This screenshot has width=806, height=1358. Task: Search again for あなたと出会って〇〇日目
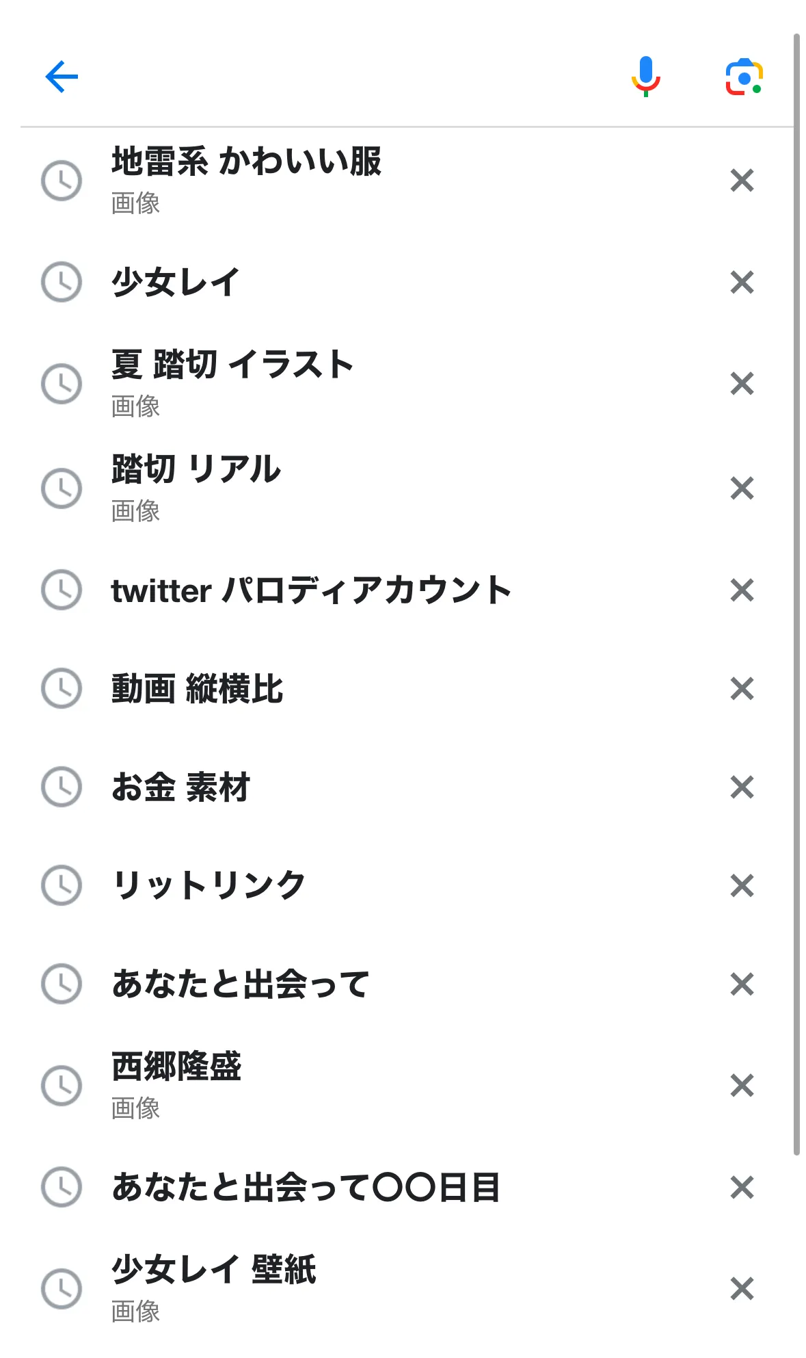click(x=306, y=1188)
